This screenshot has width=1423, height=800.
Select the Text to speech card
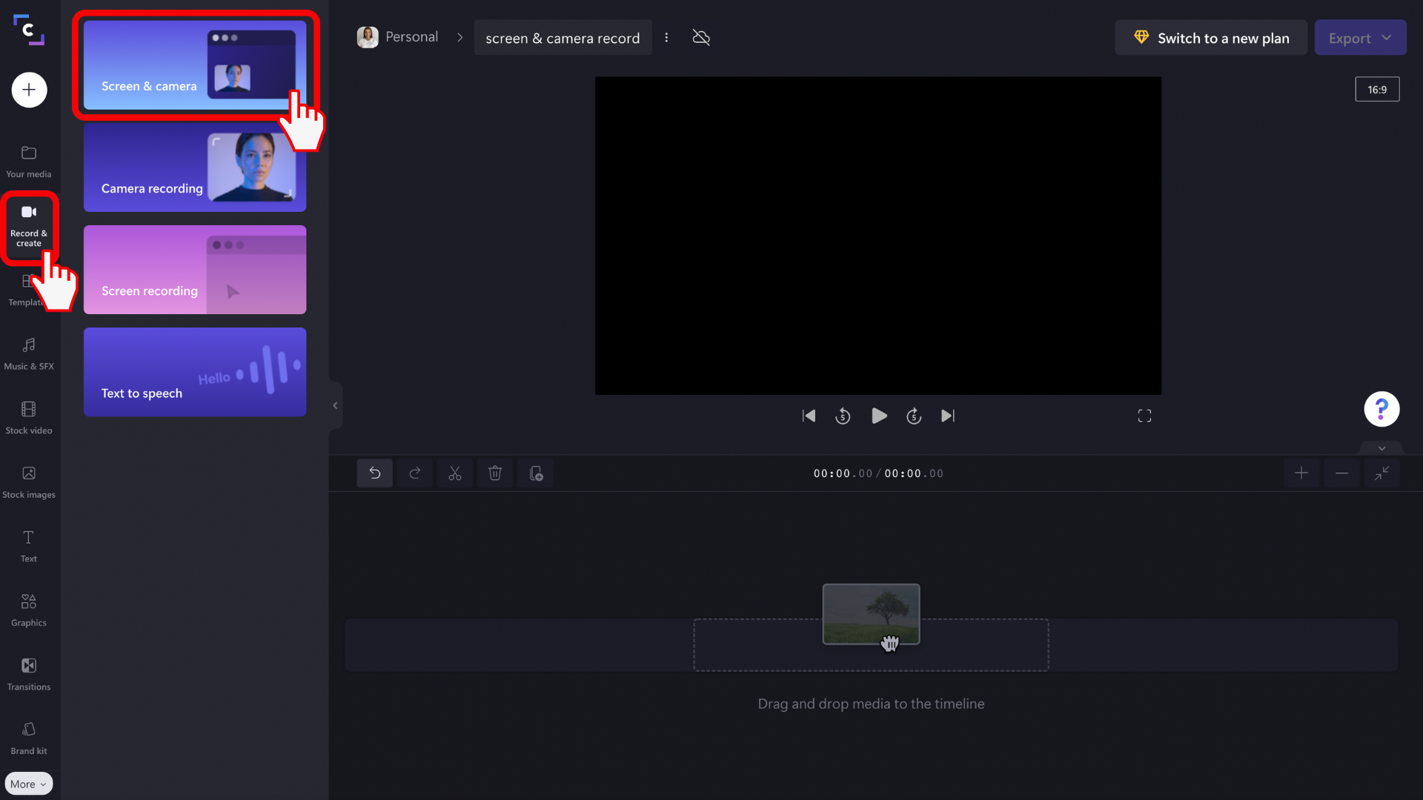[x=194, y=372]
